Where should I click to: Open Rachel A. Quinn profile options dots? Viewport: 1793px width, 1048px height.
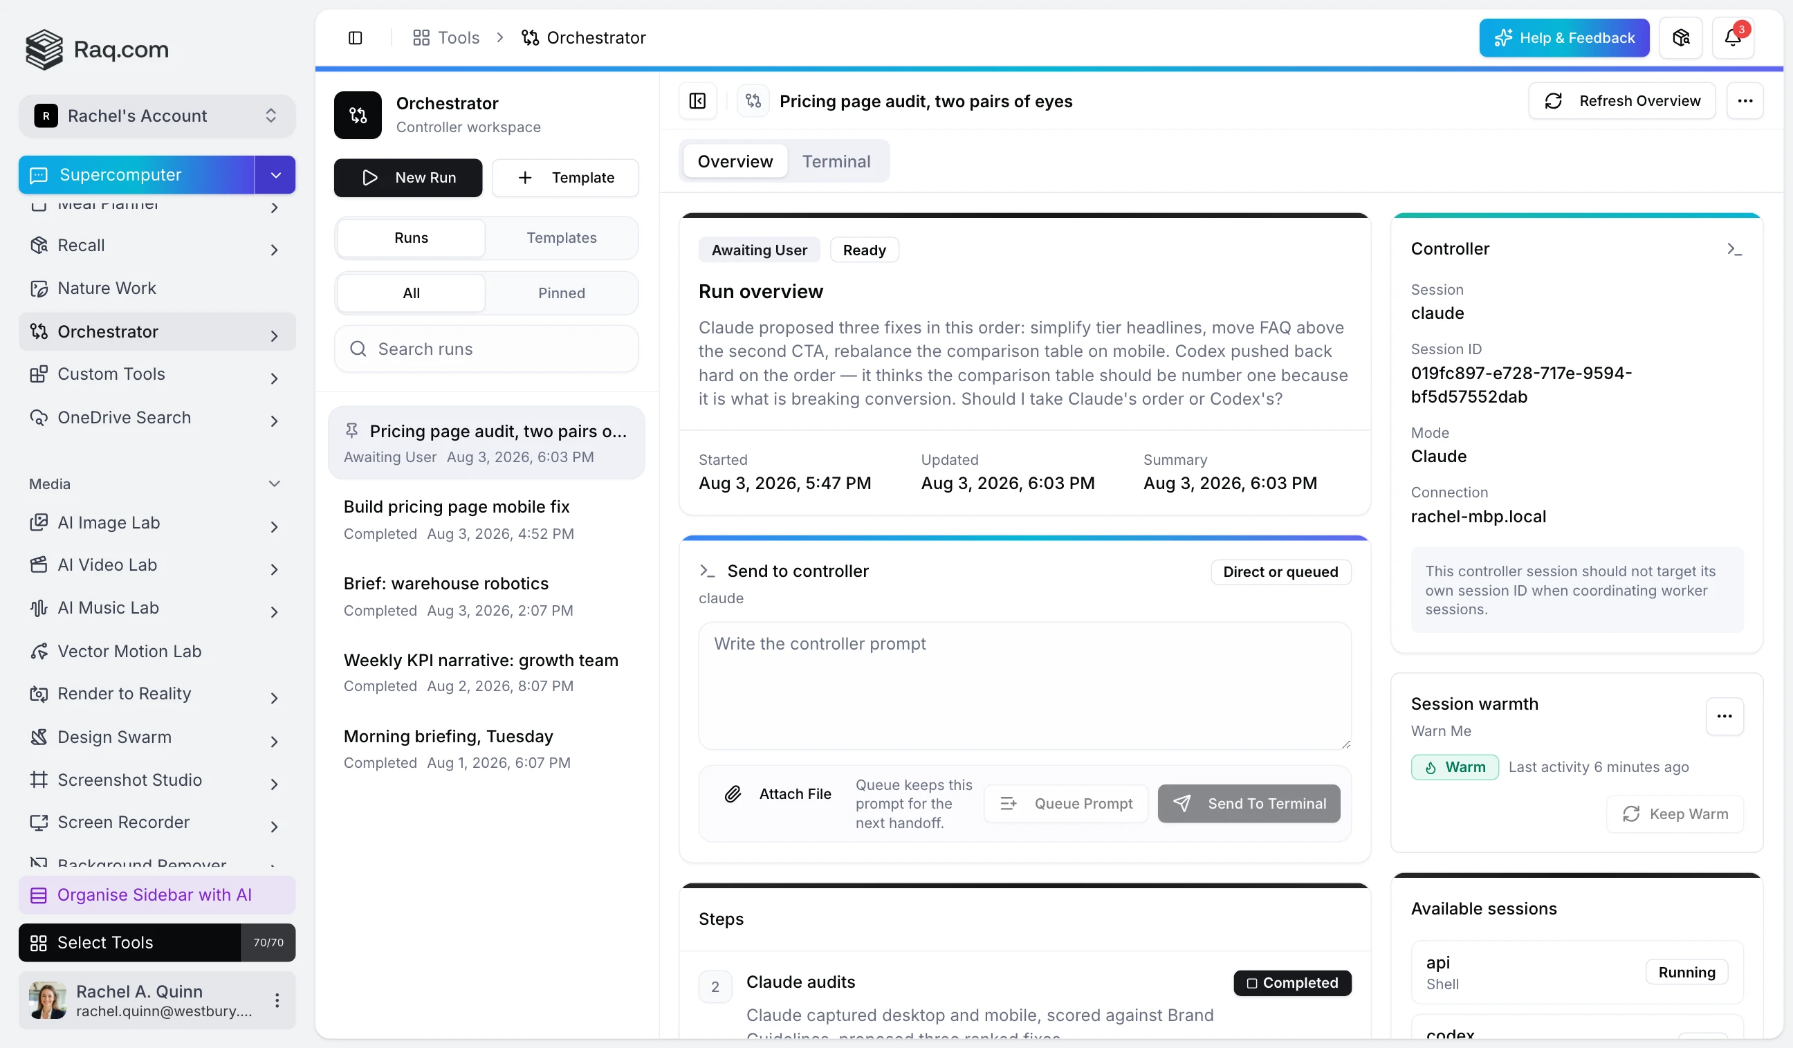[277, 1000]
